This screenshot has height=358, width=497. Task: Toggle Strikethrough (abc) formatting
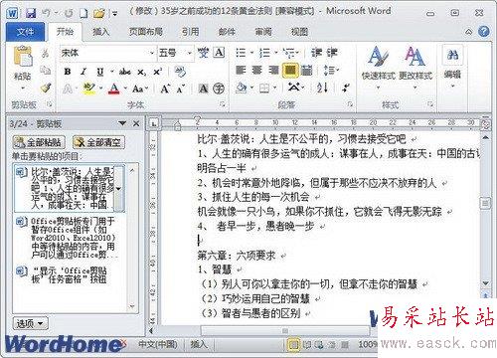click(125, 72)
